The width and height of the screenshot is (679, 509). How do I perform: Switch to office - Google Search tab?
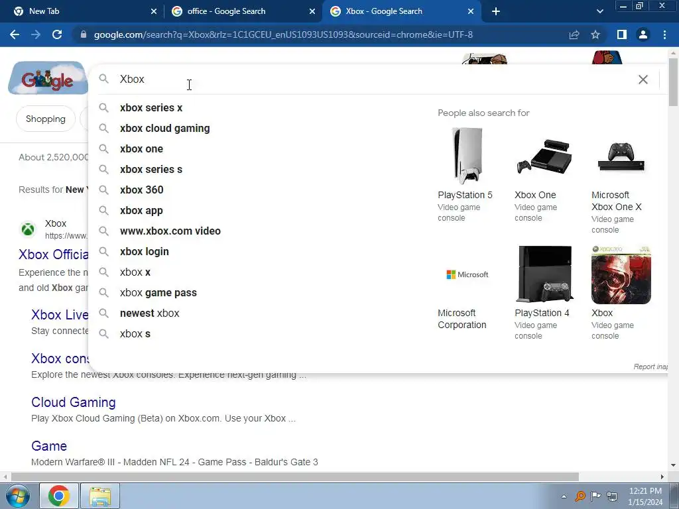click(x=243, y=11)
